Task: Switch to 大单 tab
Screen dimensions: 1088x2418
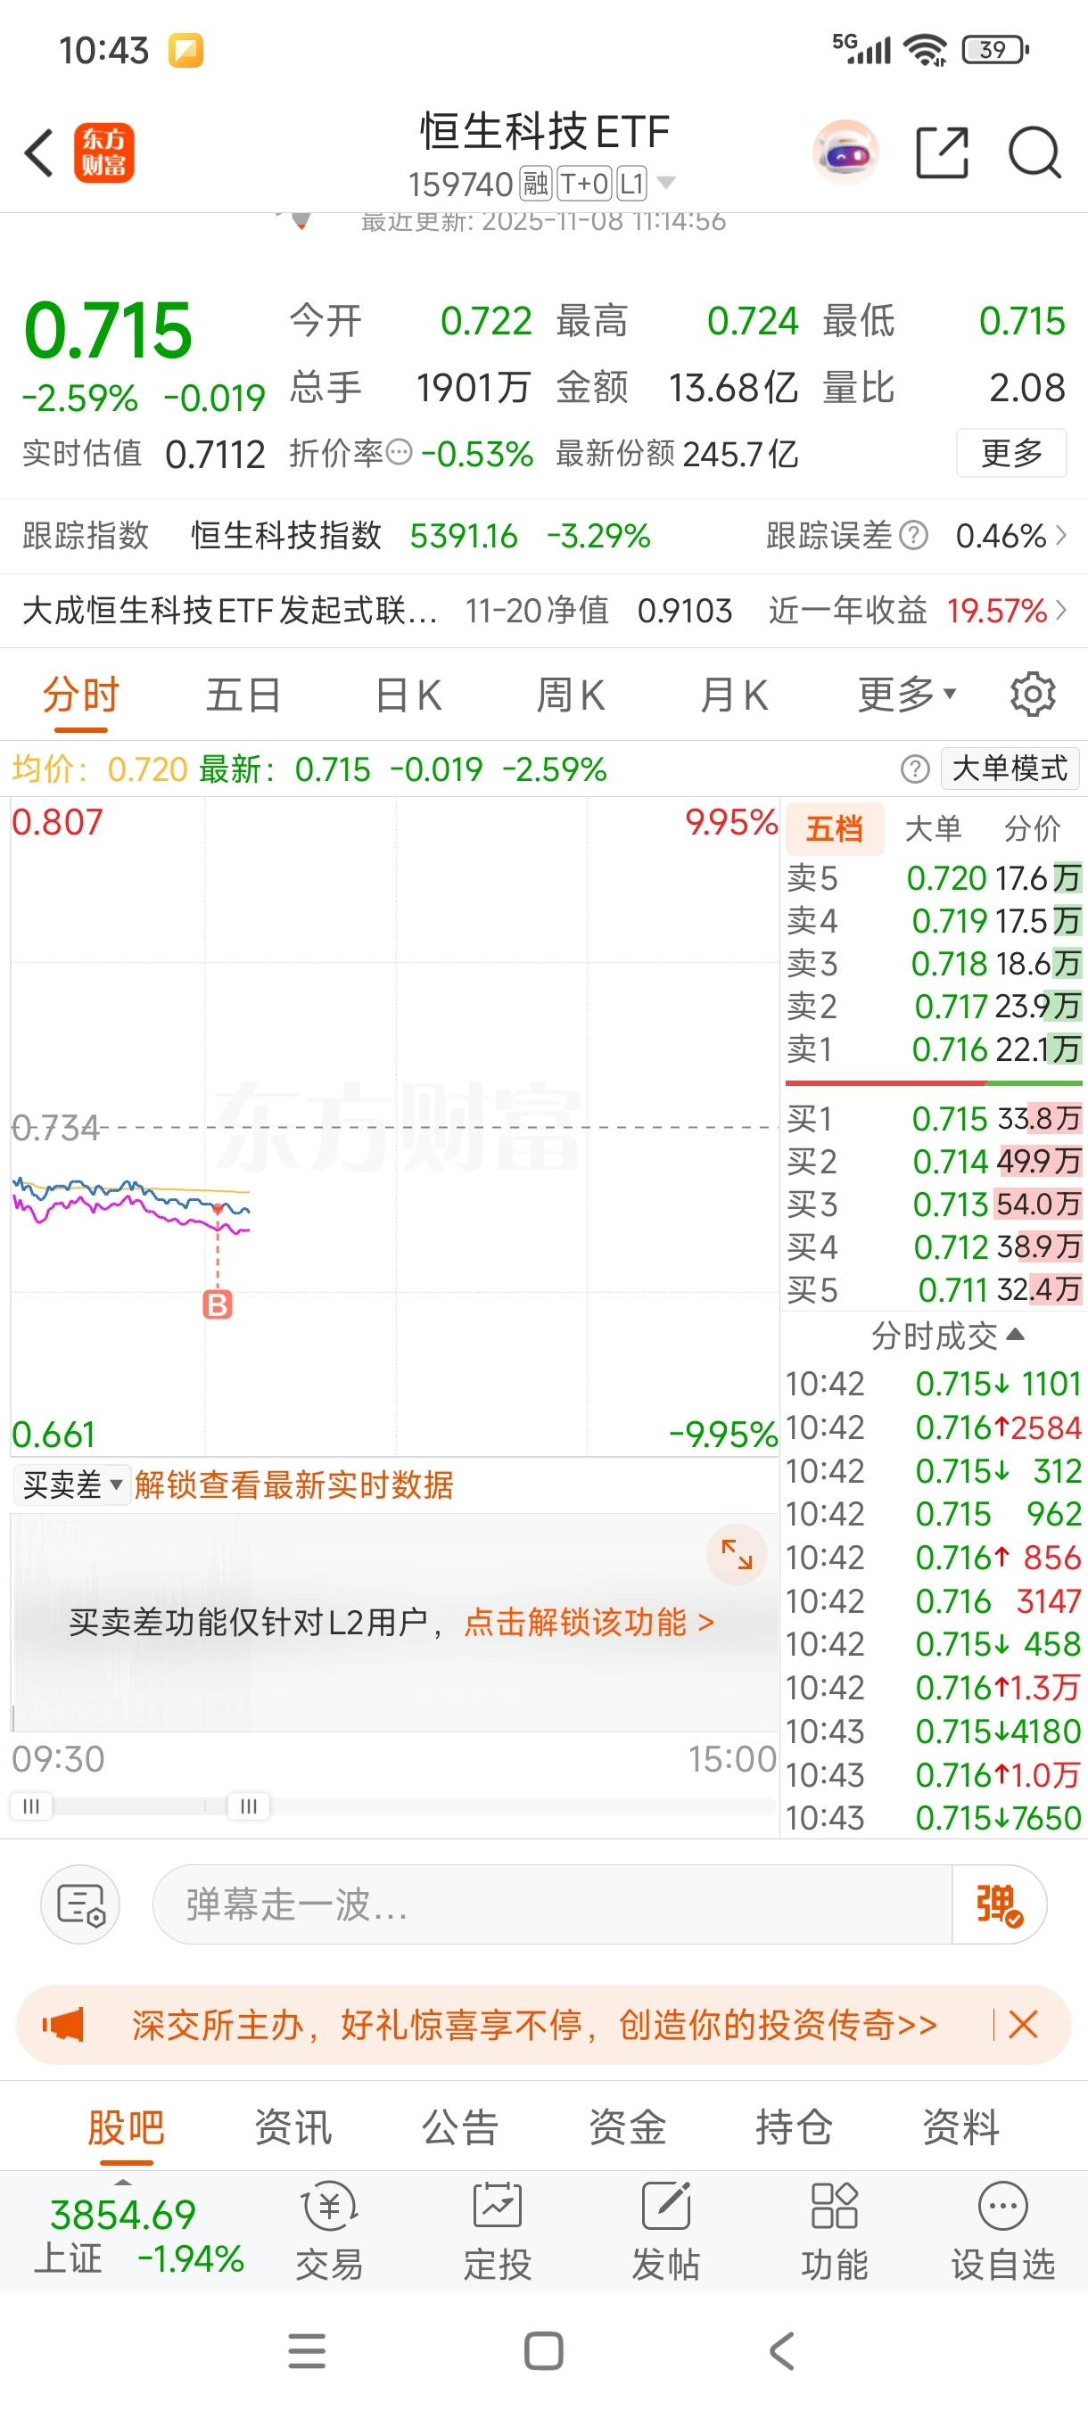Action: point(933,828)
